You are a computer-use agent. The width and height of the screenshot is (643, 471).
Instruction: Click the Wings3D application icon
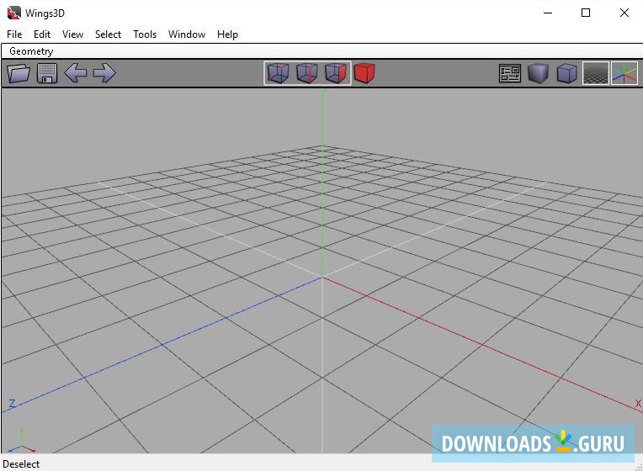click(13, 13)
